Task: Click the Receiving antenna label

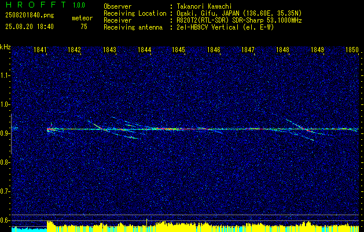Action: click(133, 27)
